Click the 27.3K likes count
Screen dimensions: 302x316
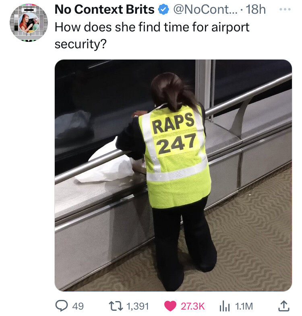coord(192,306)
